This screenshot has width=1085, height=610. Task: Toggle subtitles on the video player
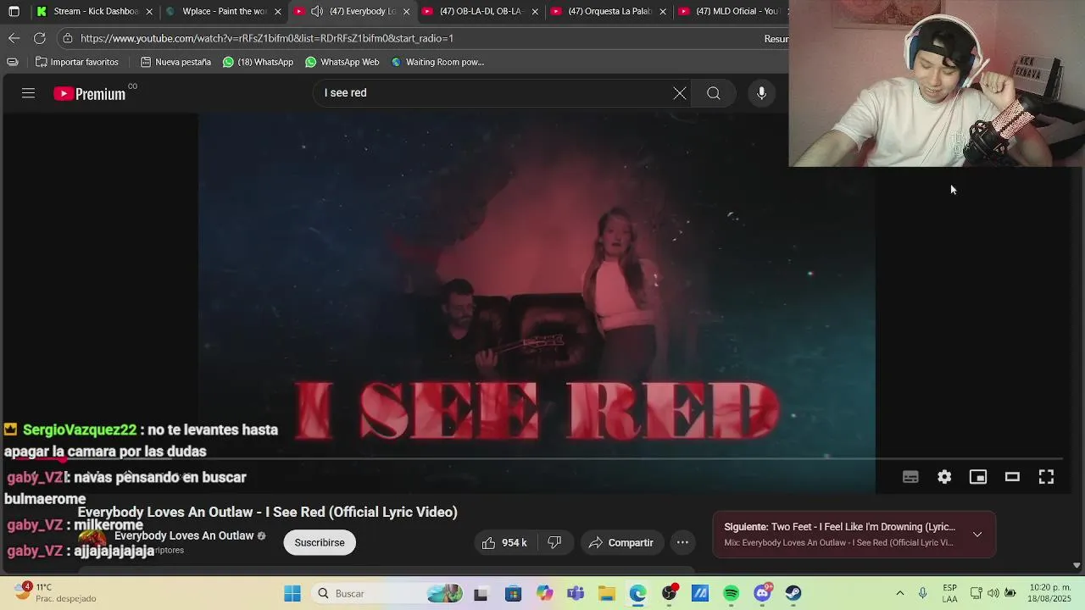(910, 477)
